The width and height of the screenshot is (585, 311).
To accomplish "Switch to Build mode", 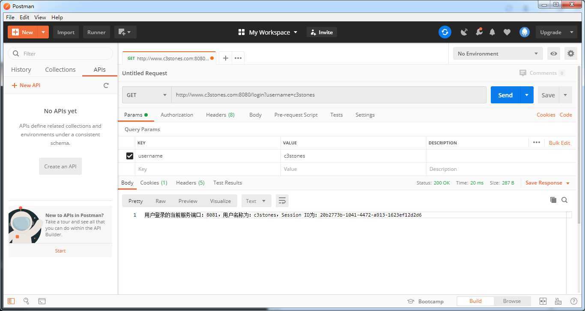I will (x=475, y=301).
